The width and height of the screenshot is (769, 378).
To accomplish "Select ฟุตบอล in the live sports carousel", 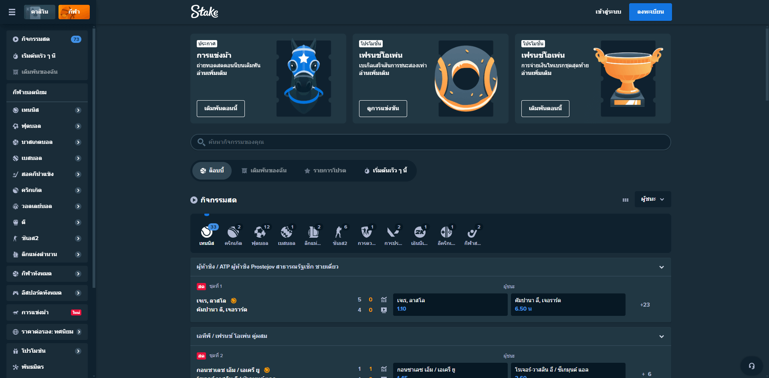I will coord(260,235).
